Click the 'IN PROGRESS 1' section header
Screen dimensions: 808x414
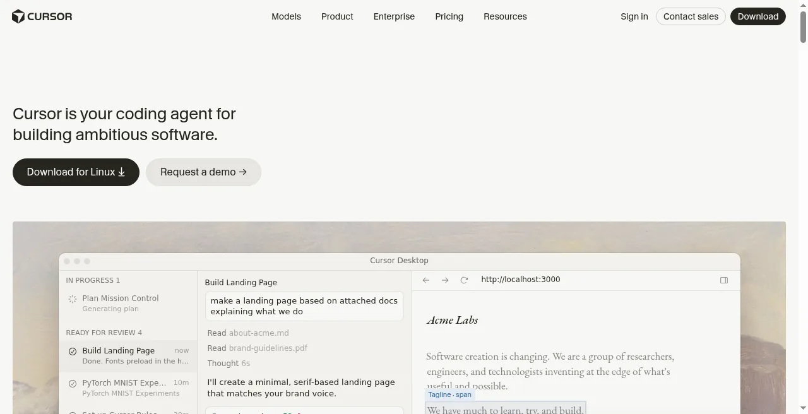93,280
